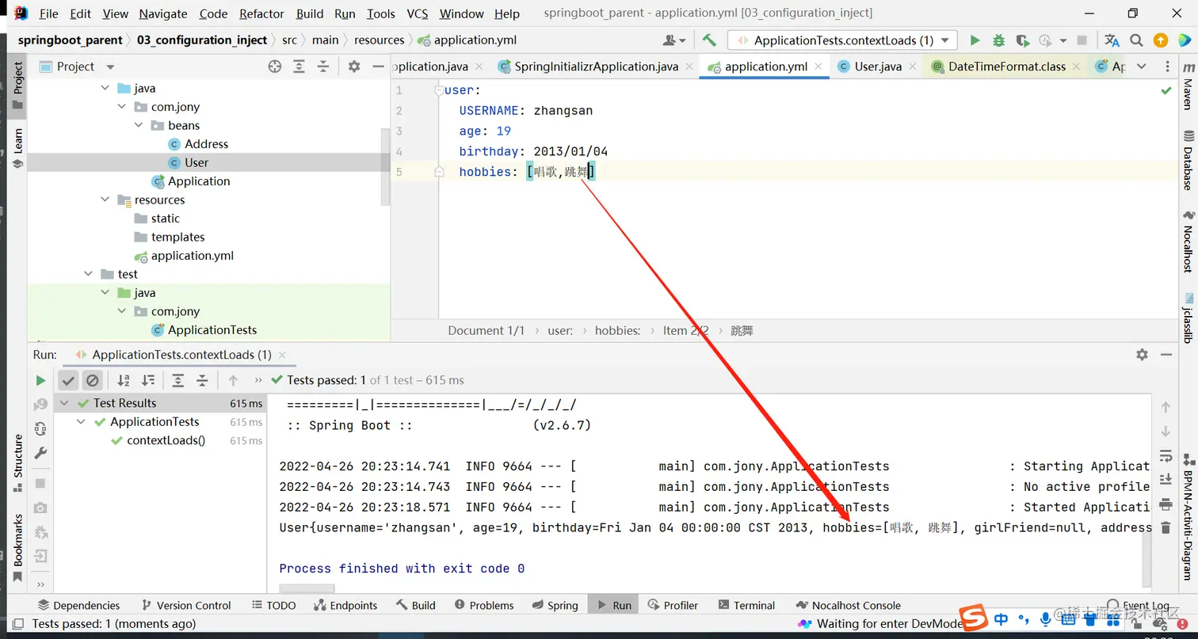Toggle soft-wrap in the console output
Image resolution: width=1198 pixels, height=639 pixels.
point(1166,455)
